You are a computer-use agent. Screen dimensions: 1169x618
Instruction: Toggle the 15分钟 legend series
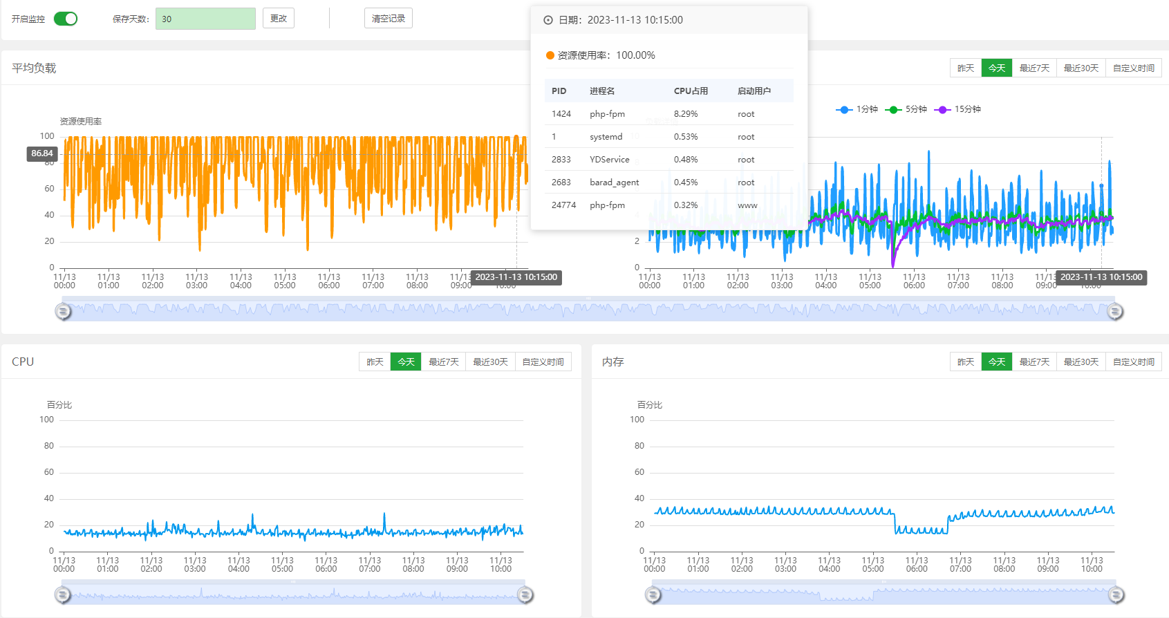tap(957, 109)
